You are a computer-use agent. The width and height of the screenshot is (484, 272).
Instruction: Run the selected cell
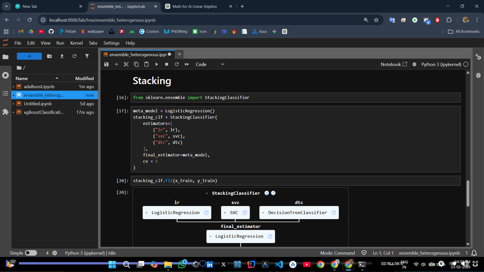point(156,64)
